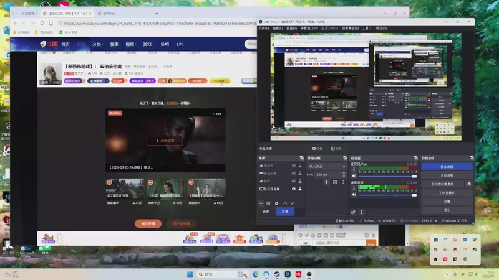The width and height of the screenshot is (499, 280).
Task: Open 帮助(H) menu in OBS
Action: tap(381, 28)
